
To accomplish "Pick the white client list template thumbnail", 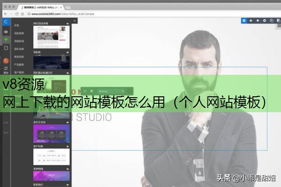I will [x=52, y=157].
